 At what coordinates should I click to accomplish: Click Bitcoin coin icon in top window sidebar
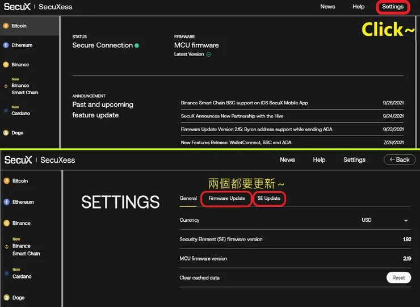[6, 26]
